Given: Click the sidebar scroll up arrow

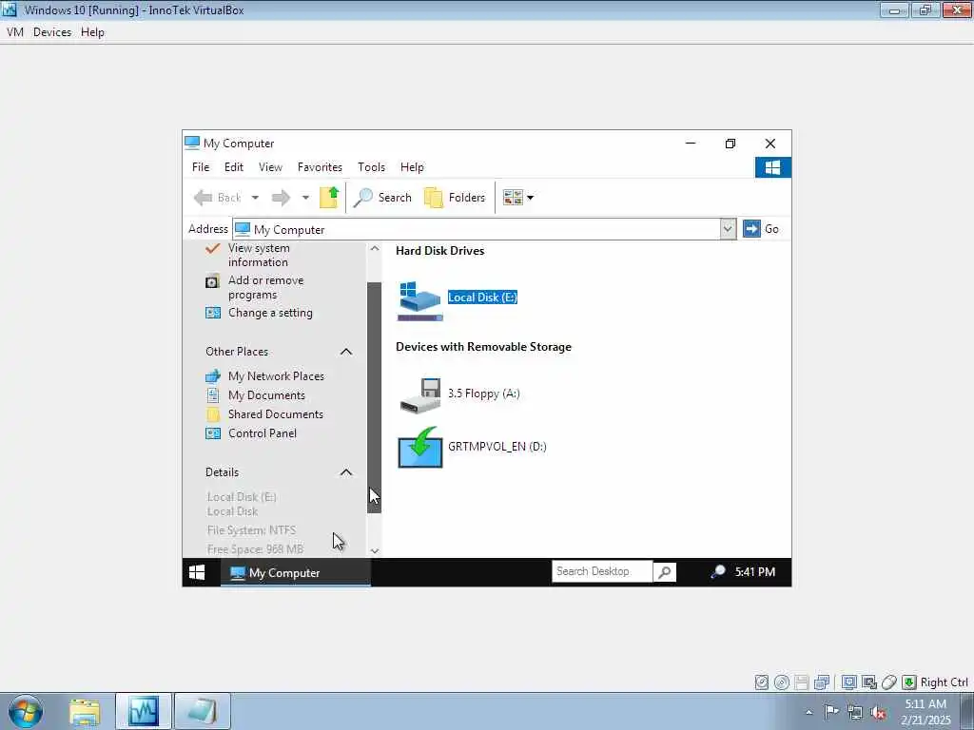Looking at the screenshot, I should [x=375, y=248].
